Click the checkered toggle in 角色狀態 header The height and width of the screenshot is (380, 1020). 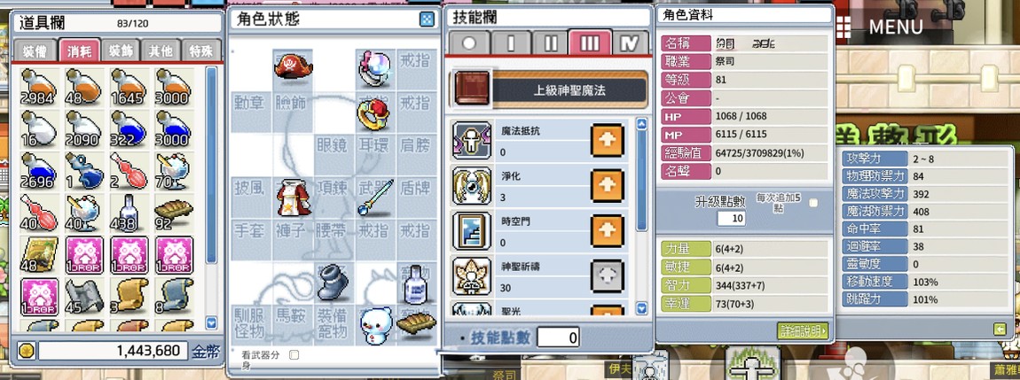pos(426,19)
